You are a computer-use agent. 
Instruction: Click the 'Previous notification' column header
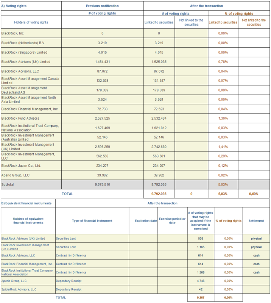point(102,6)
